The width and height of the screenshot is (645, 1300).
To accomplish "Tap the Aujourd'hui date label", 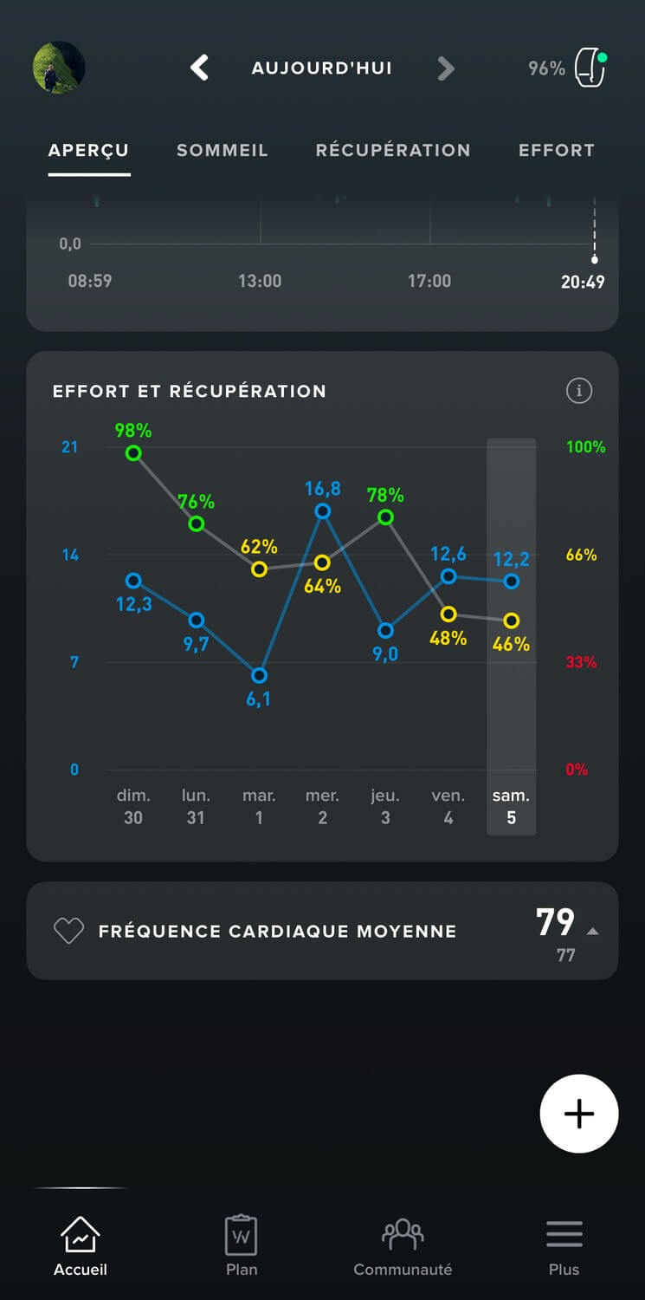I will (322, 68).
